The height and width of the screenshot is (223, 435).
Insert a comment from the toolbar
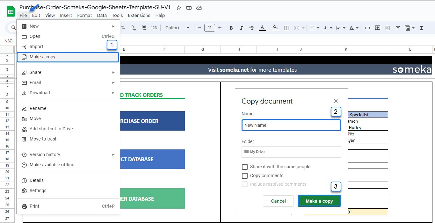click(x=377, y=28)
